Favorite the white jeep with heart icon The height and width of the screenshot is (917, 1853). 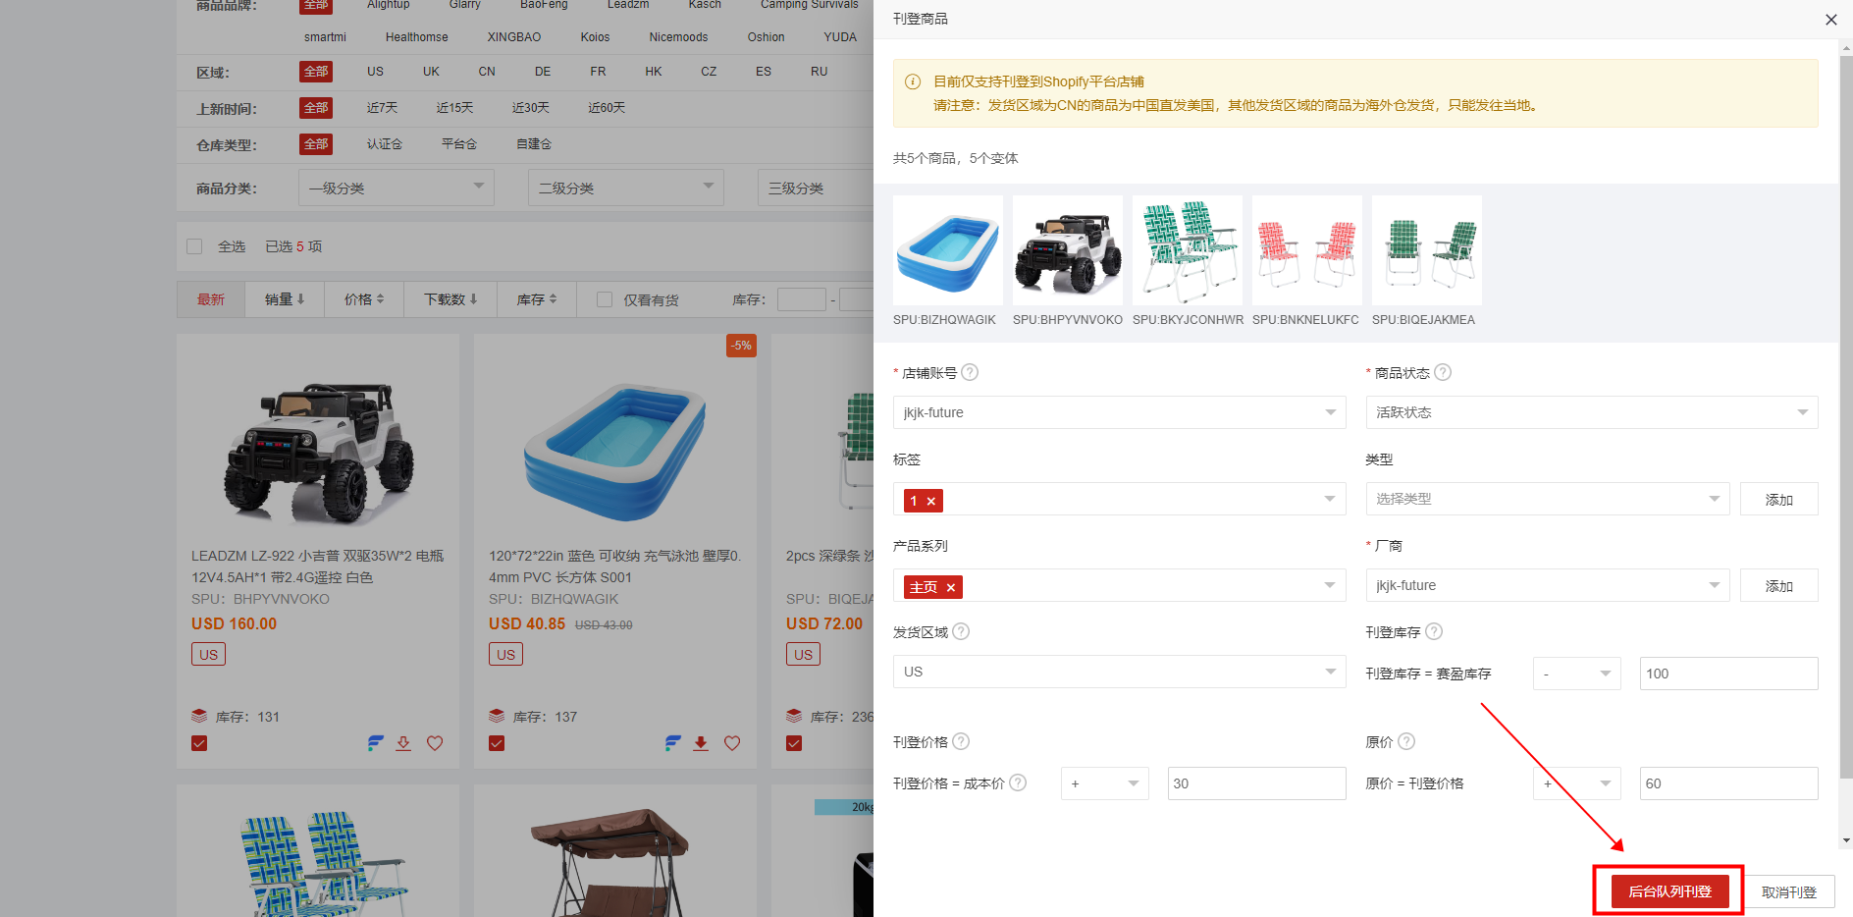coord(435,743)
